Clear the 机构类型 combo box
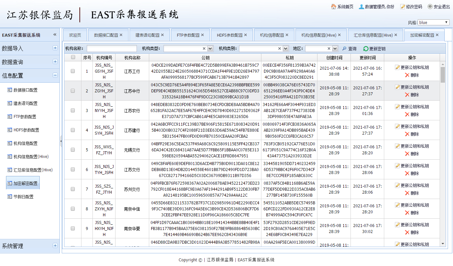Viewport: 453px width, 266px height. (x=204, y=49)
